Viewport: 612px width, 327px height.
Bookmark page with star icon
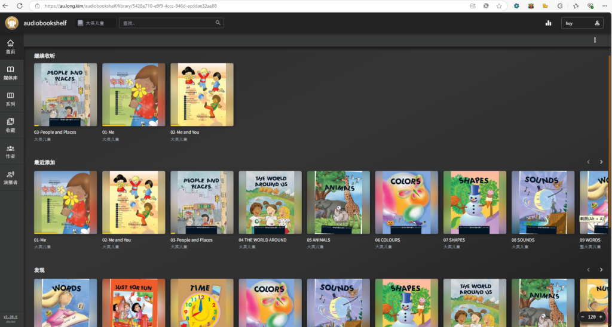[499, 6]
